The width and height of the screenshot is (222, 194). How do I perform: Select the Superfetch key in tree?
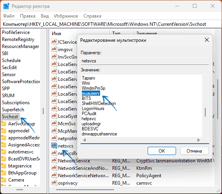(x=13, y=110)
